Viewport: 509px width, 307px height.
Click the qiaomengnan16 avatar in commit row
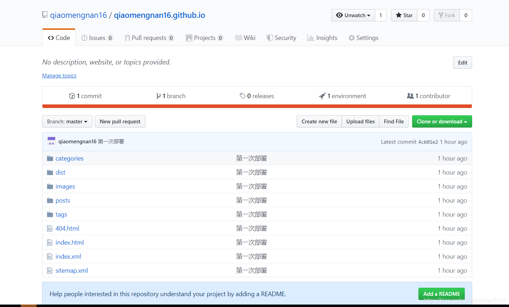point(52,141)
